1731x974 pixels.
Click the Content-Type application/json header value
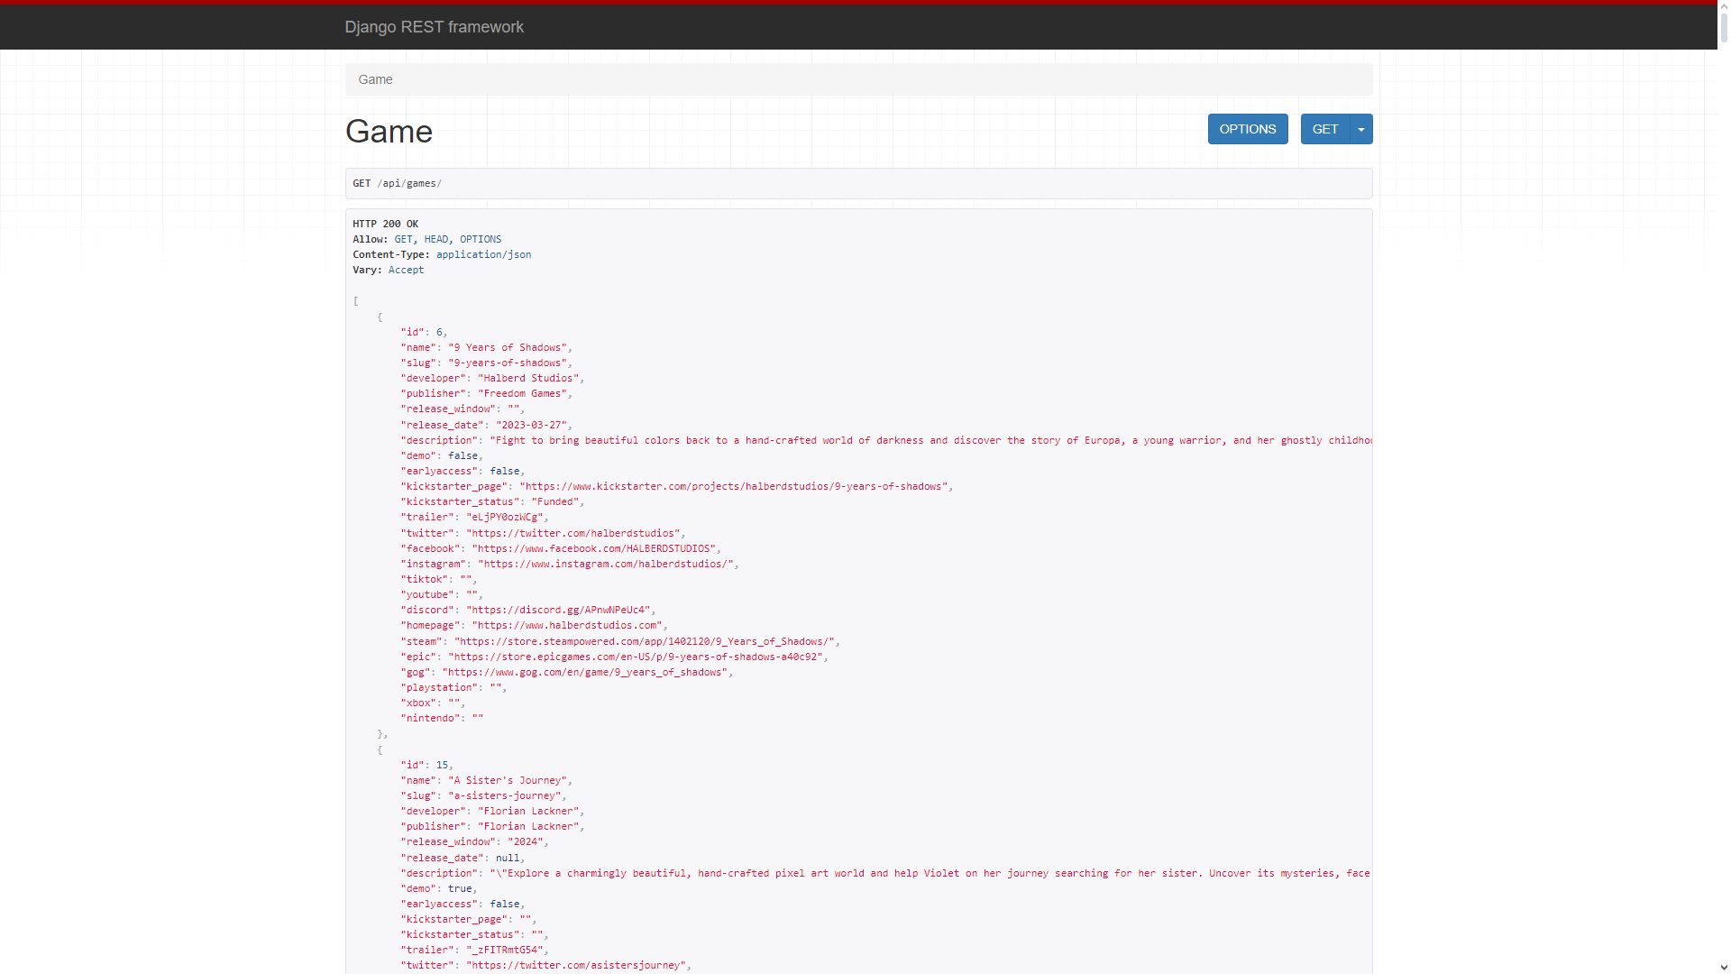pyautogui.click(x=483, y=254)
